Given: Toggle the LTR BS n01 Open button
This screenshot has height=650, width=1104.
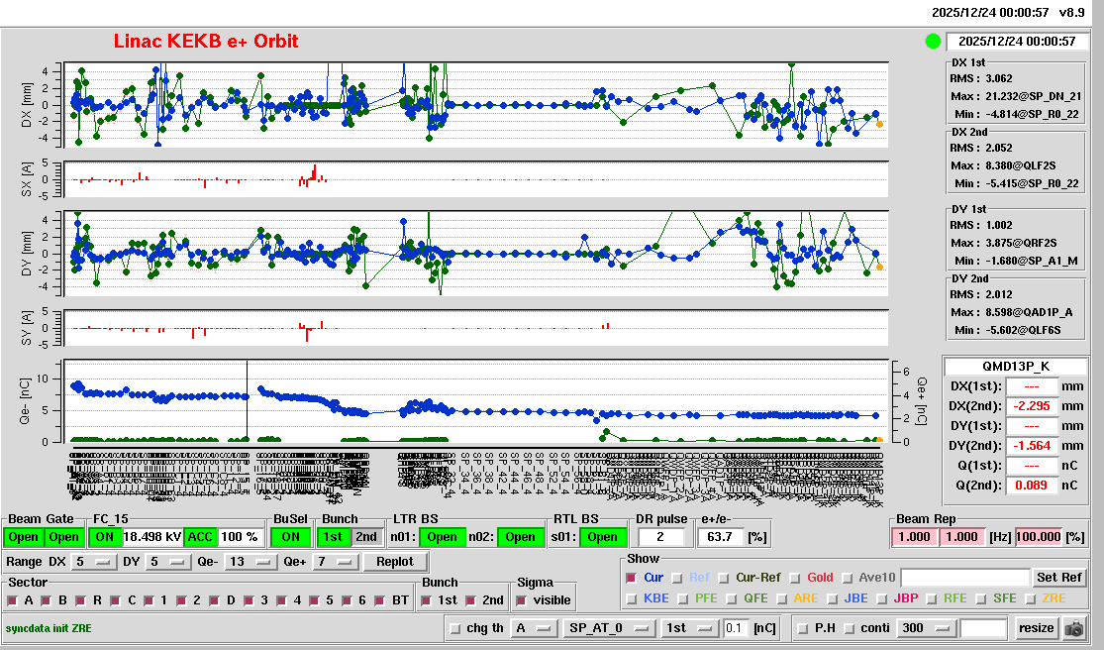Looking at the screenshot, I should pyautogui.click(x=442, y=537).
